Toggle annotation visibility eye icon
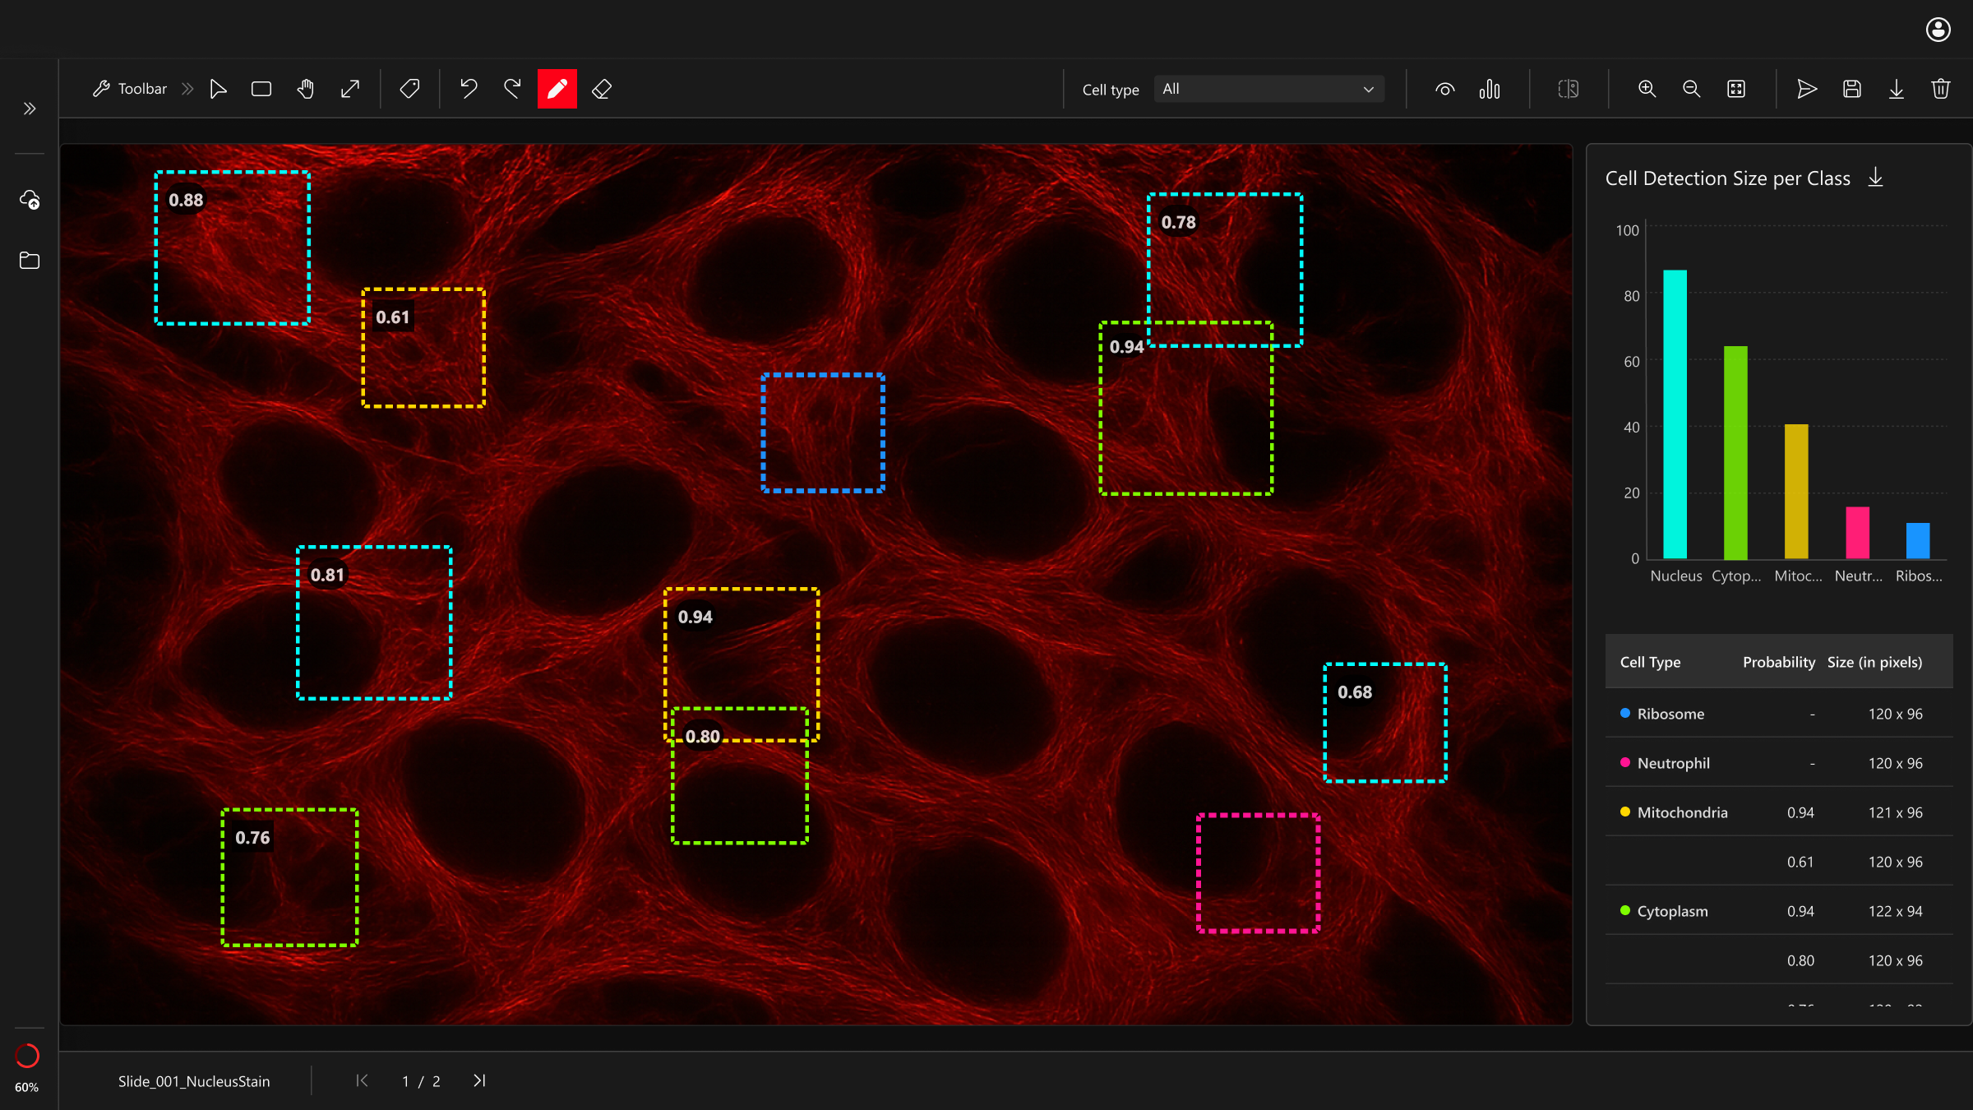The image size is (1973, 1110). (1445, 89)
